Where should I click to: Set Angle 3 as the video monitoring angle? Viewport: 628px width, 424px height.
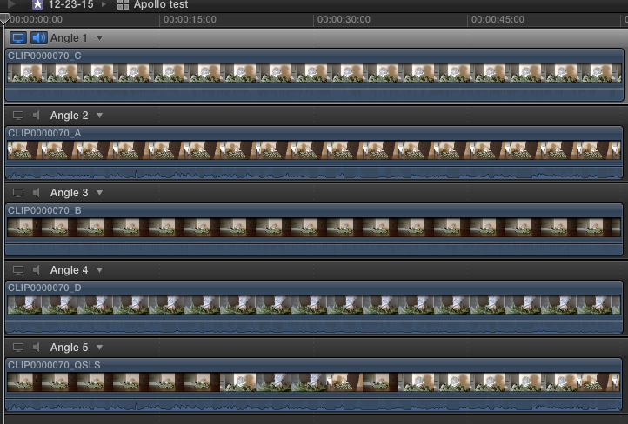pyautogui.click(x=18, y=193)
